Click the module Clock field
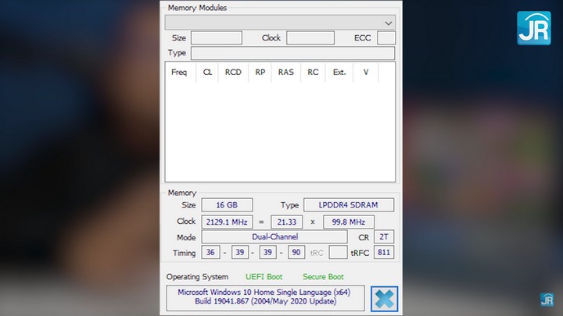The height and width of the screenshot is (316, 563). tap(310, 37)
